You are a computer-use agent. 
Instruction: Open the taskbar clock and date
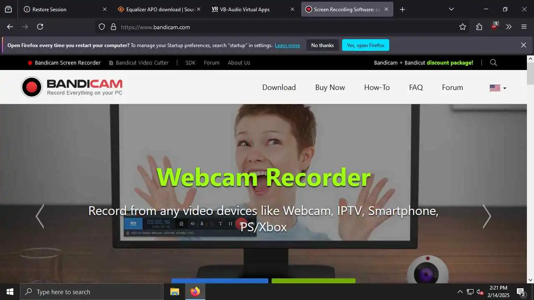(499, 292)
